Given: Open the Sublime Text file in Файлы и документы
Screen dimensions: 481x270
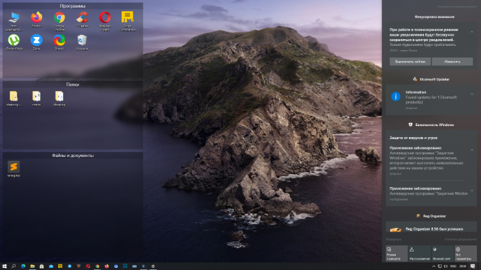Looking at the screenshot, I should [14, 169].
